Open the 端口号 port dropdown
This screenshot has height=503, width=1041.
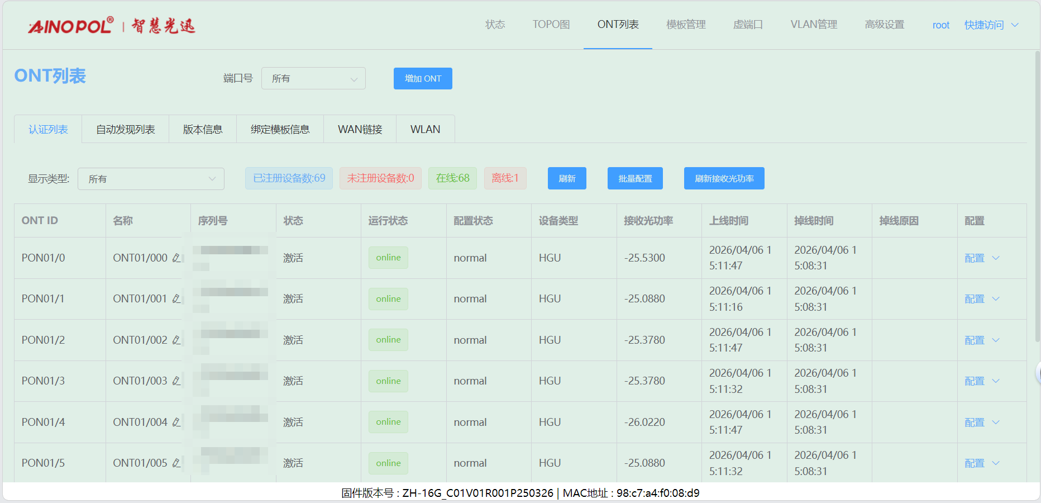click(x=313, y=79)
